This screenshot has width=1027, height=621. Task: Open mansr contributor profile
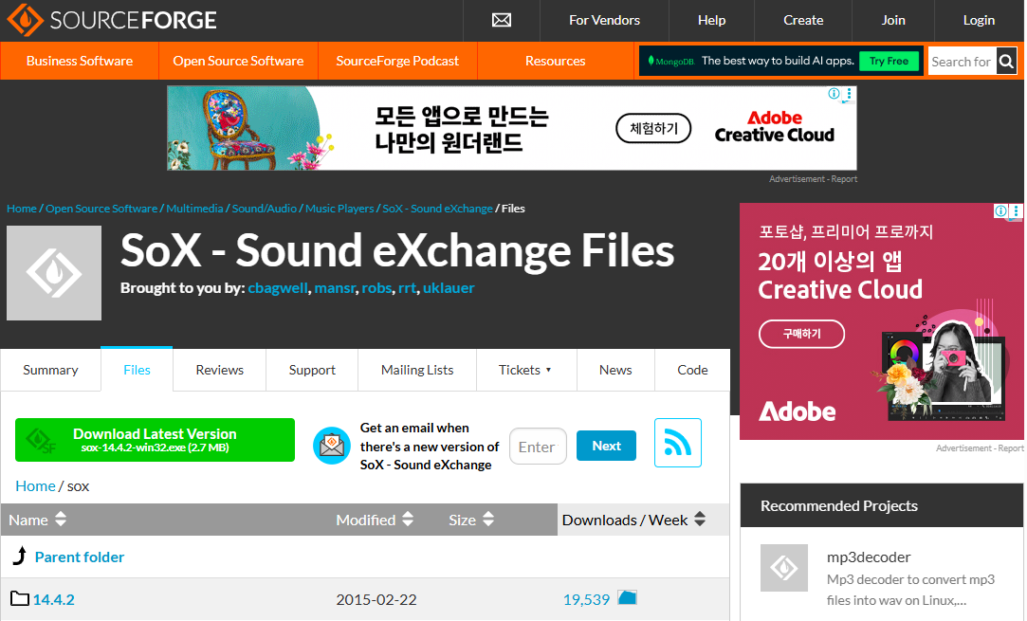335,288
